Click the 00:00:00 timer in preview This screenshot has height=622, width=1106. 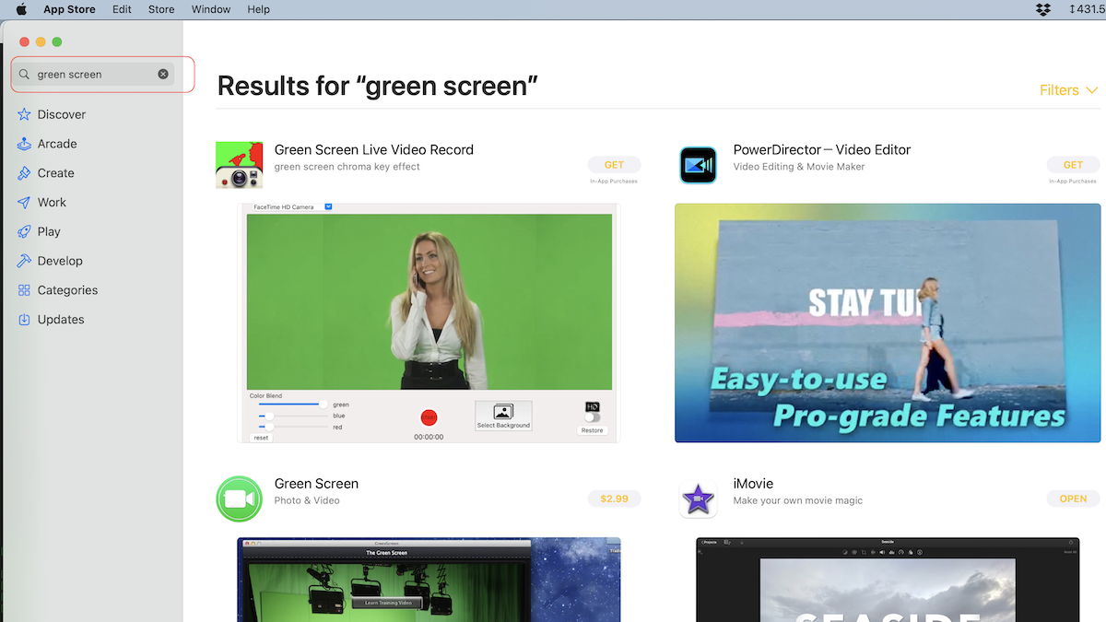[x=429, y=437]
